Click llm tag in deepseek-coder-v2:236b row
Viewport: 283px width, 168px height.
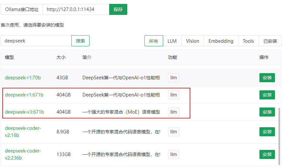[173, 154]
